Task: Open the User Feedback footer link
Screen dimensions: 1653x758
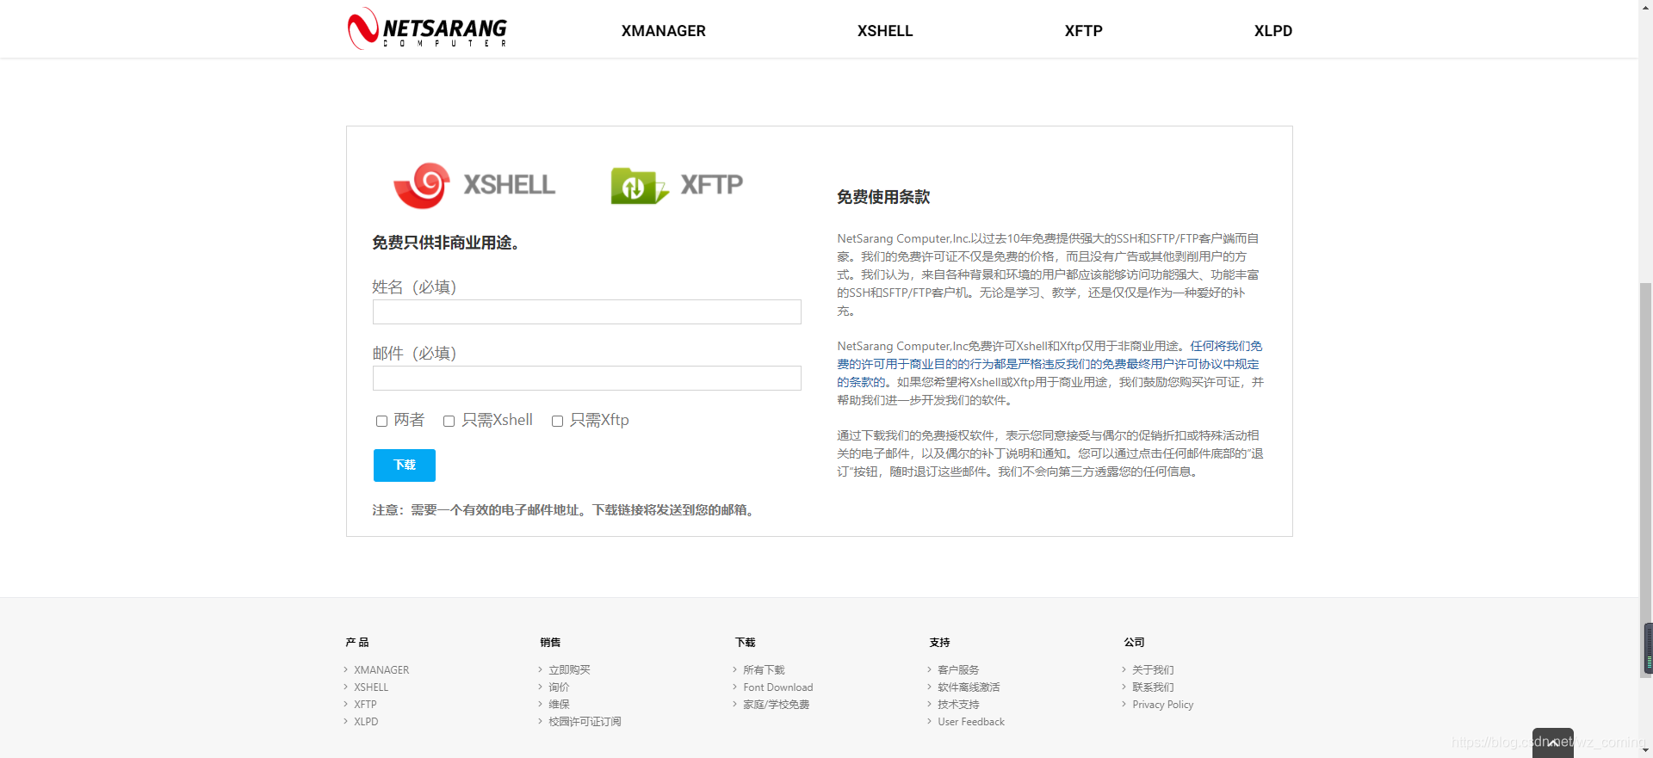Action: point(971,721)
